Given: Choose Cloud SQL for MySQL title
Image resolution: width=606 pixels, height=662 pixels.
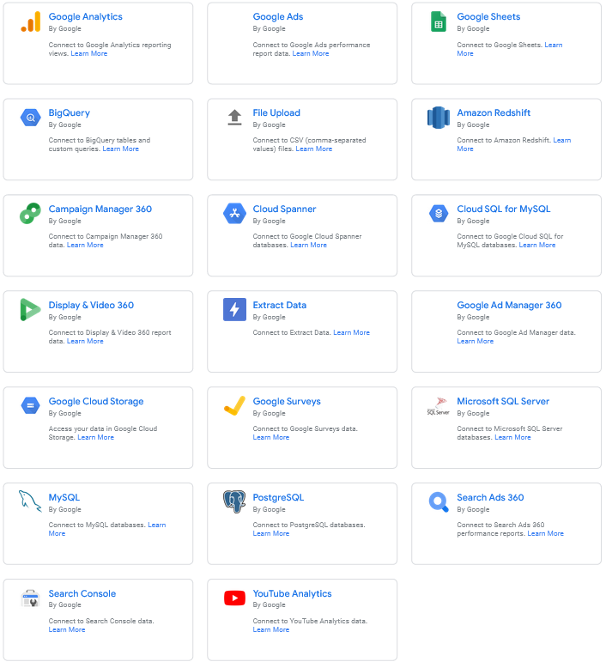Looking at the screenshot, I should coord(504,209).
